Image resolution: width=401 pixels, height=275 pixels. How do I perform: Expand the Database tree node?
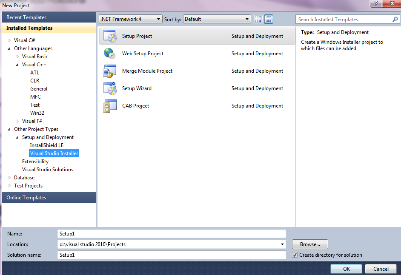pos(10,178)
